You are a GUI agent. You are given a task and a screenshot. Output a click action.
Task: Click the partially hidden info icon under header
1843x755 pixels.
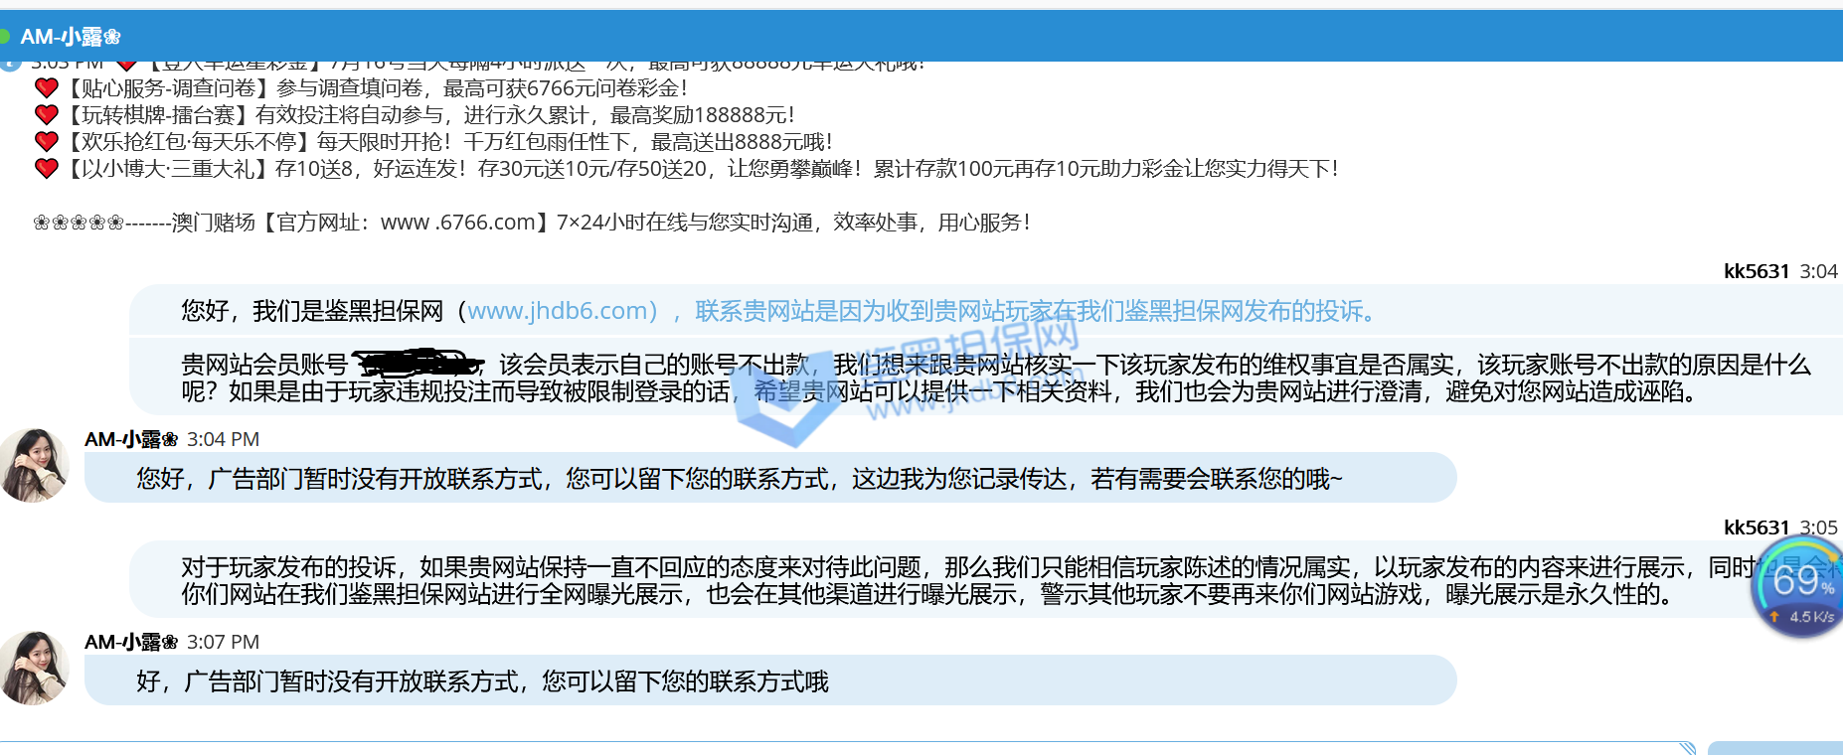coord(10,66)
